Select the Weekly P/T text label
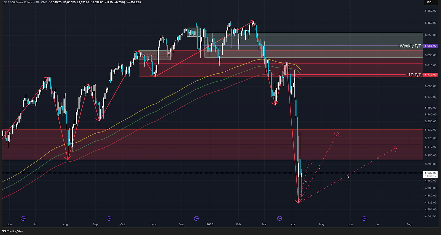Image resolution: width=441 pixels, height=235 pixels. tap(410, 46)
